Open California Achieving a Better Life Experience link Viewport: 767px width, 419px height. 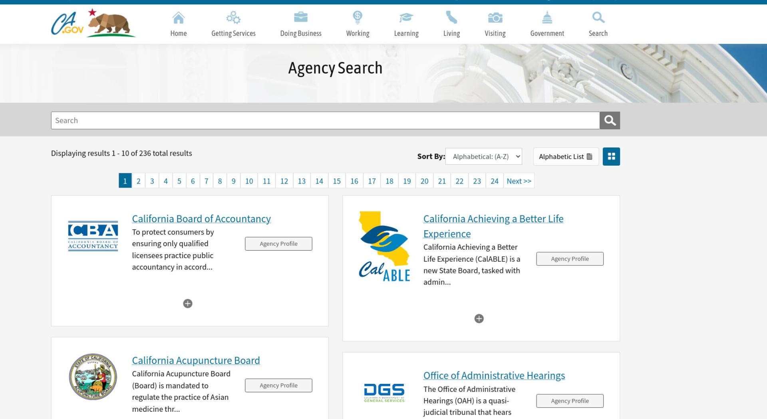point(493,226)
